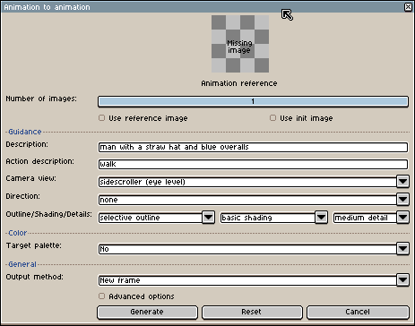Screen dimensions: 415x326
Task: Click the Direction label
Action: [x=23, y=196]
